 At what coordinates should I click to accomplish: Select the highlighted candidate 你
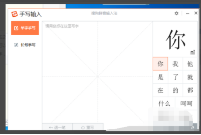(x=160, y=64)
